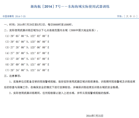
Task: Select large font size 大
Action: pos(127,16)
